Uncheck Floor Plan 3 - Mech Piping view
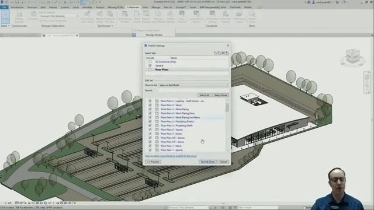The image size is (374, 210). 150,109
